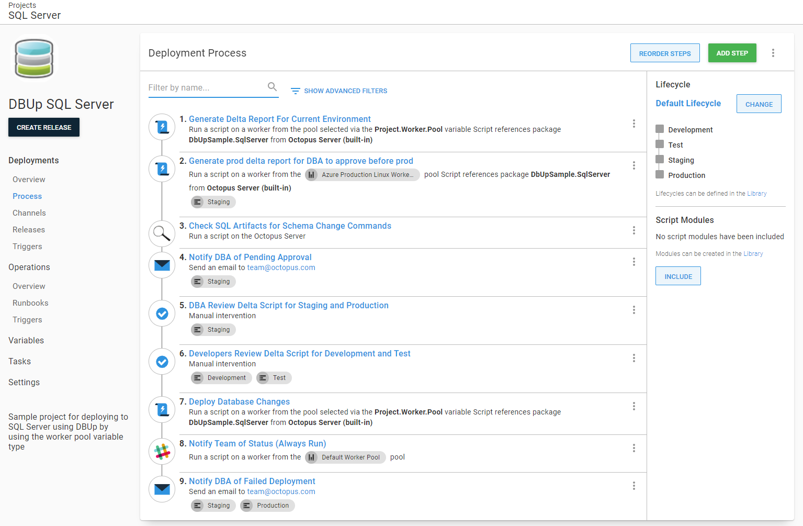Click the Add Step button
This screenshot has height=526, width=803.
click(732, 53)
